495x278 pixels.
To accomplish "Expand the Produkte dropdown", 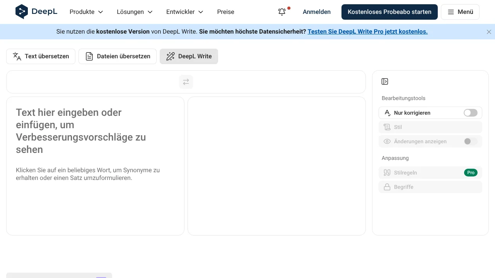I will click(x=87, y=12).
